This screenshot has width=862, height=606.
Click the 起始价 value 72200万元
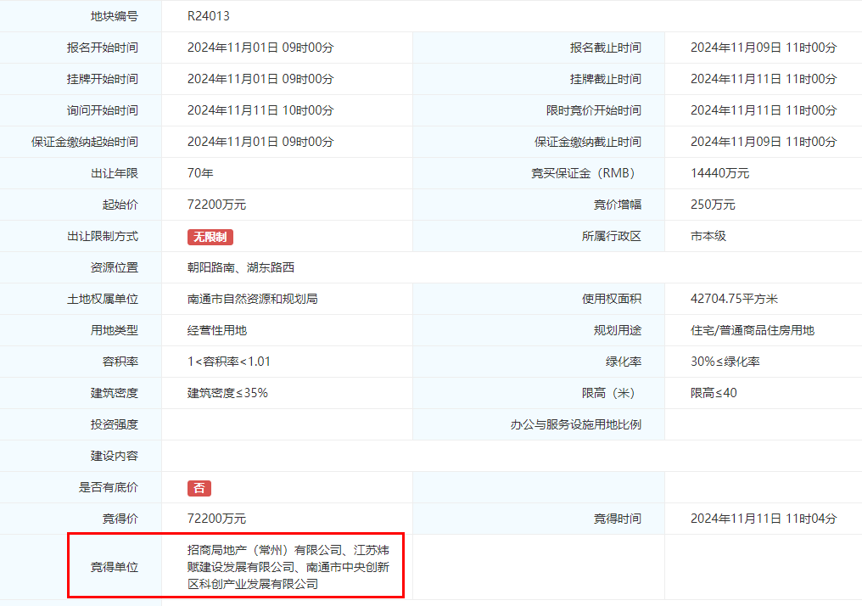216,204
